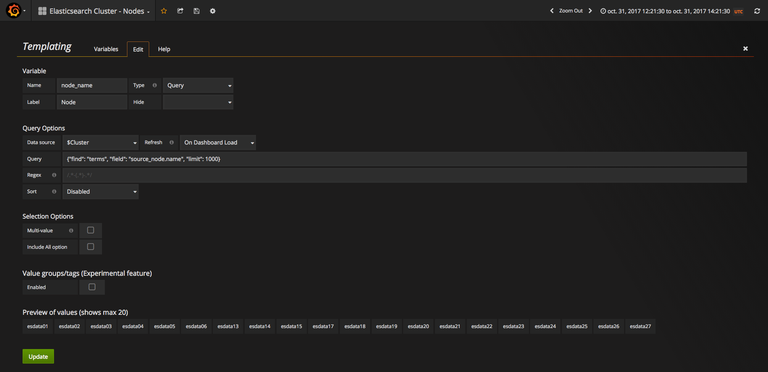Viewport: 768px width, 372px height.
Task: Click preview value esdata03
Action: (101, 327)
